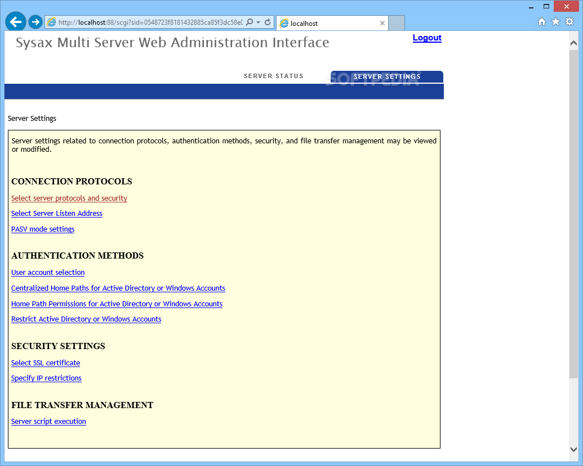The image size is (583, 466).
Task: Open the address bar autocomplete dropdown arrow
Action: point(258,22)
